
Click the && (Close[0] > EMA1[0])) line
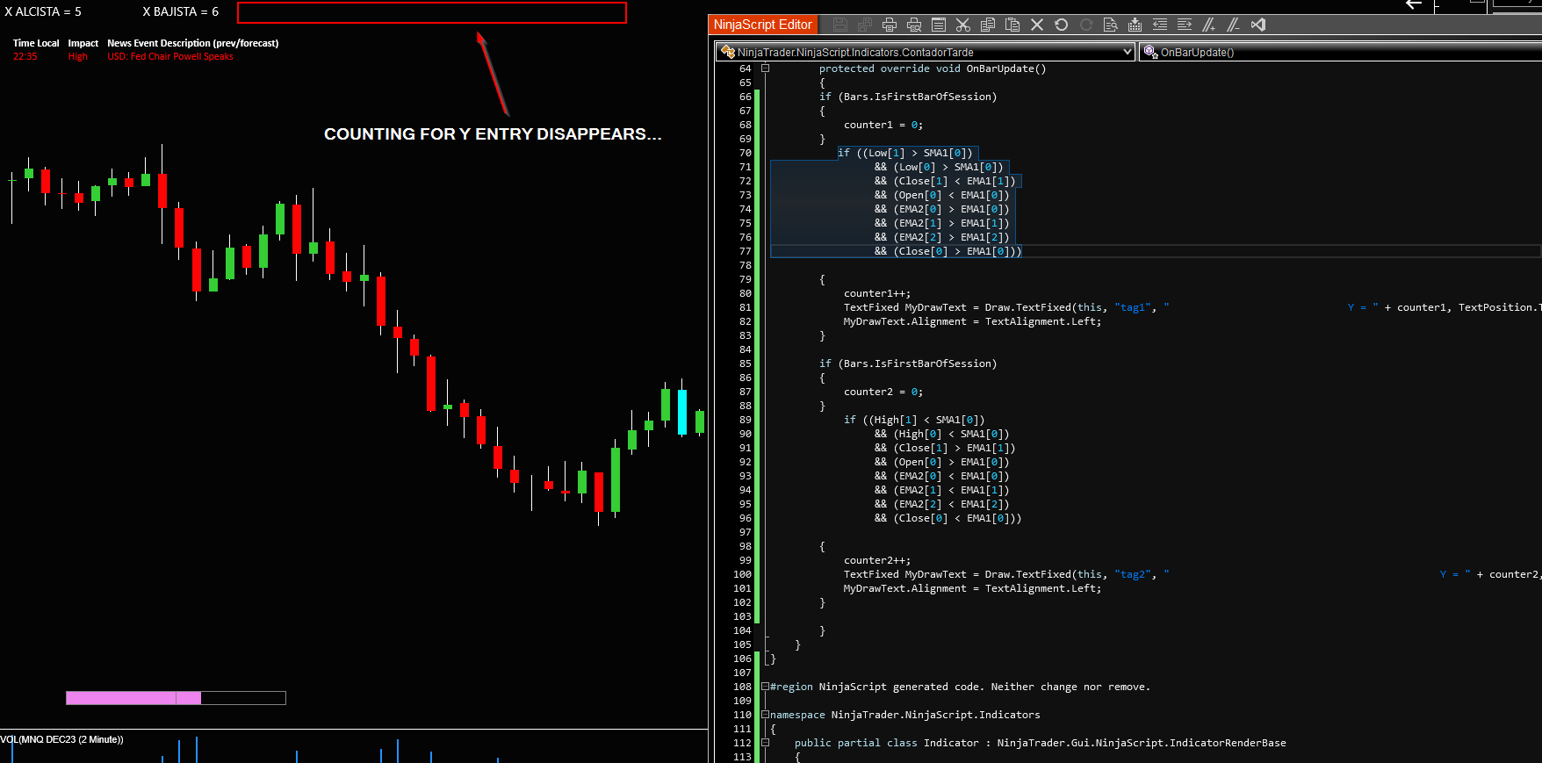[x=948, y=251]
